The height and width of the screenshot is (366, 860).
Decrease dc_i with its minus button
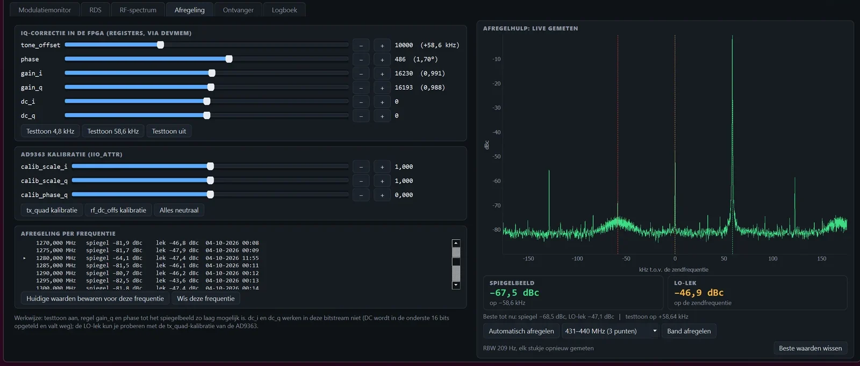[x=361, y=102]
